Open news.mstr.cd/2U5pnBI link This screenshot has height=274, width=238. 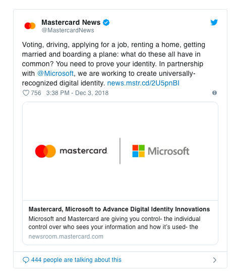[143, 83]
